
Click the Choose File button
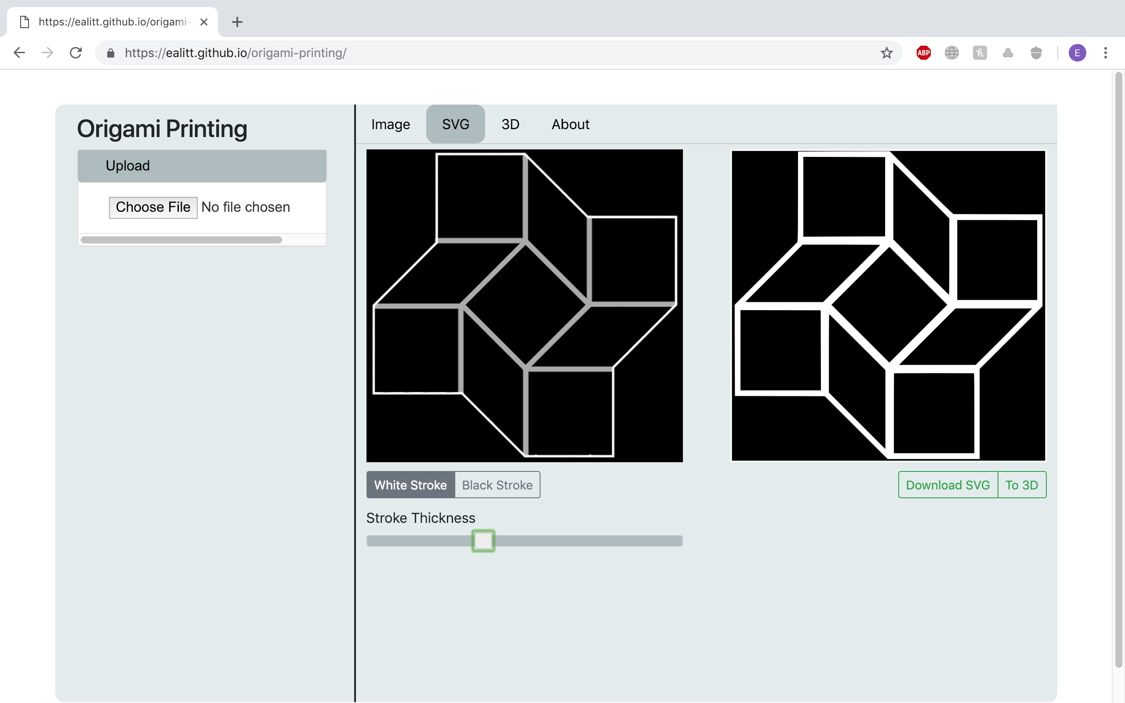[153, 207]
